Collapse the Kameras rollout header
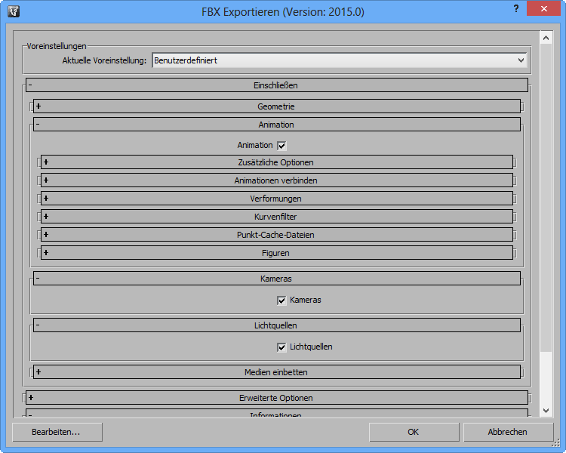The height and width of the screenshot is (453, 566). pos(277,279)
